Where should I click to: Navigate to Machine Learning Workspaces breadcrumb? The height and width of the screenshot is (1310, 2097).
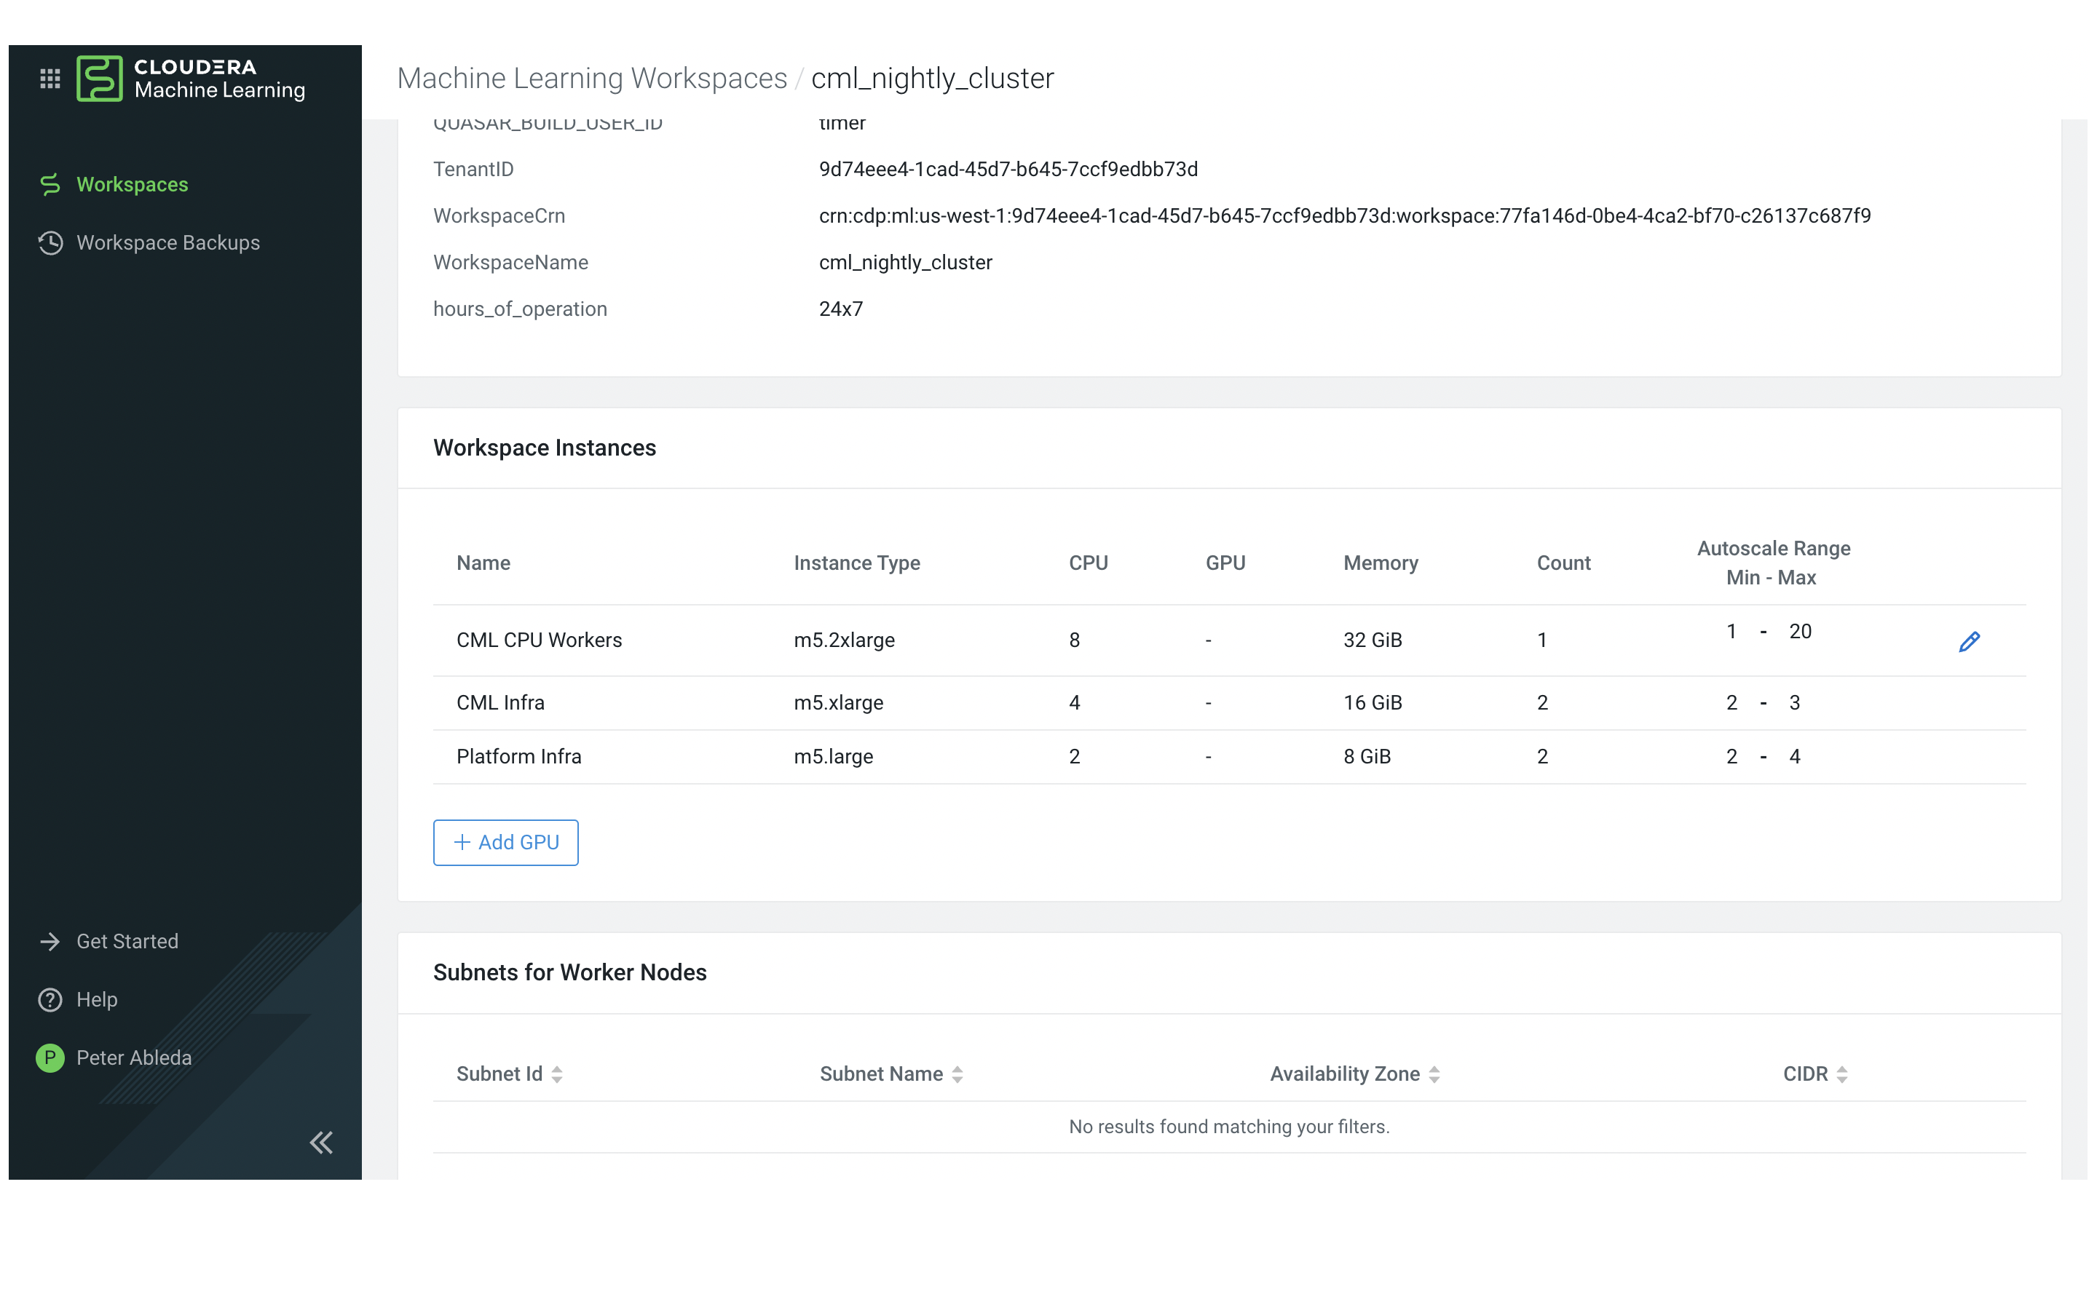click(x=593, y=78)
